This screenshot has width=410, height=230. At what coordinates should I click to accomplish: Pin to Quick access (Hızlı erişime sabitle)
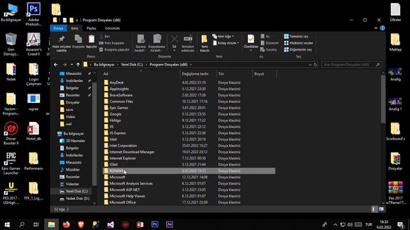(61, 43)
